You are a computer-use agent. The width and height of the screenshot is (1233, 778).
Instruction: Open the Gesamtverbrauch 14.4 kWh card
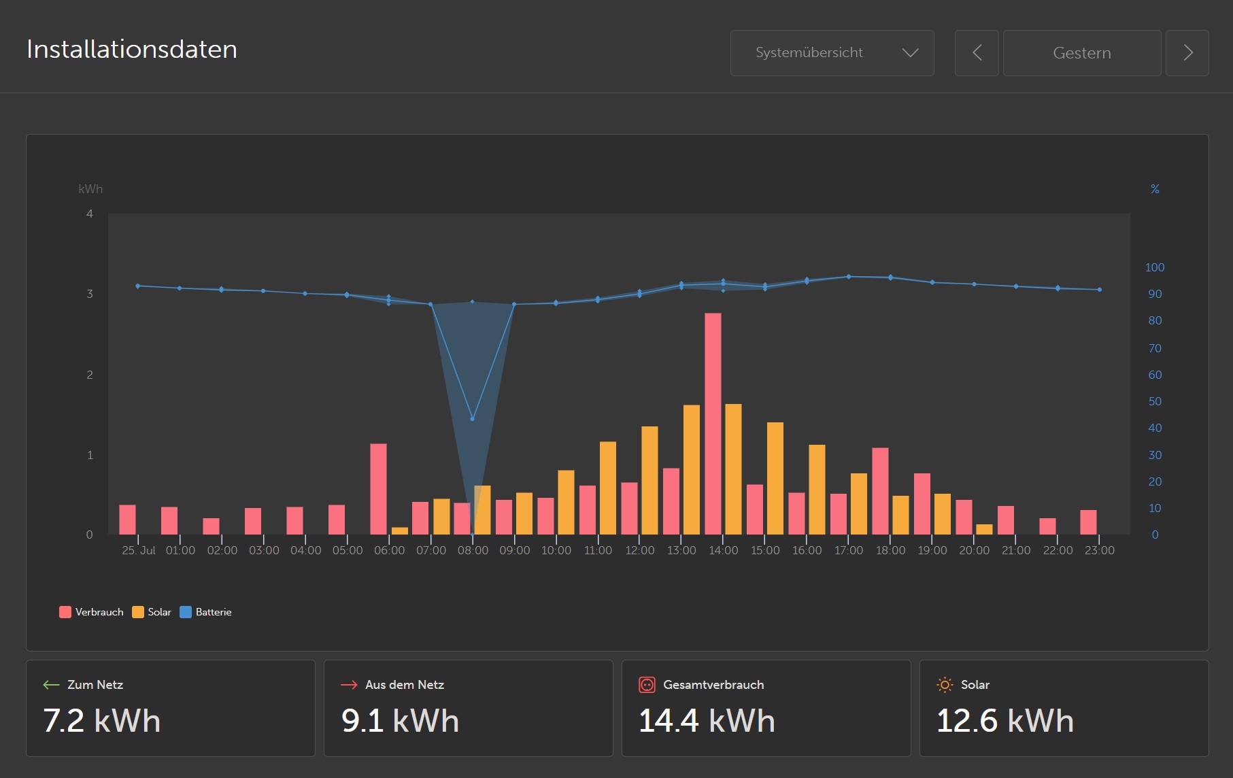[766, 708]
